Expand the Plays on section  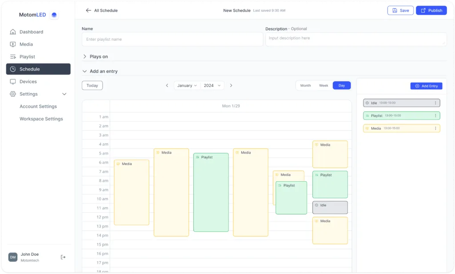(x=95, y=57)
